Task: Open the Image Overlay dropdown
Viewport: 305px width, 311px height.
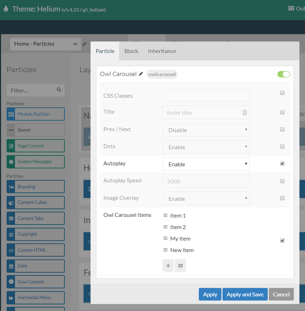Action: [x=206, y=198]
